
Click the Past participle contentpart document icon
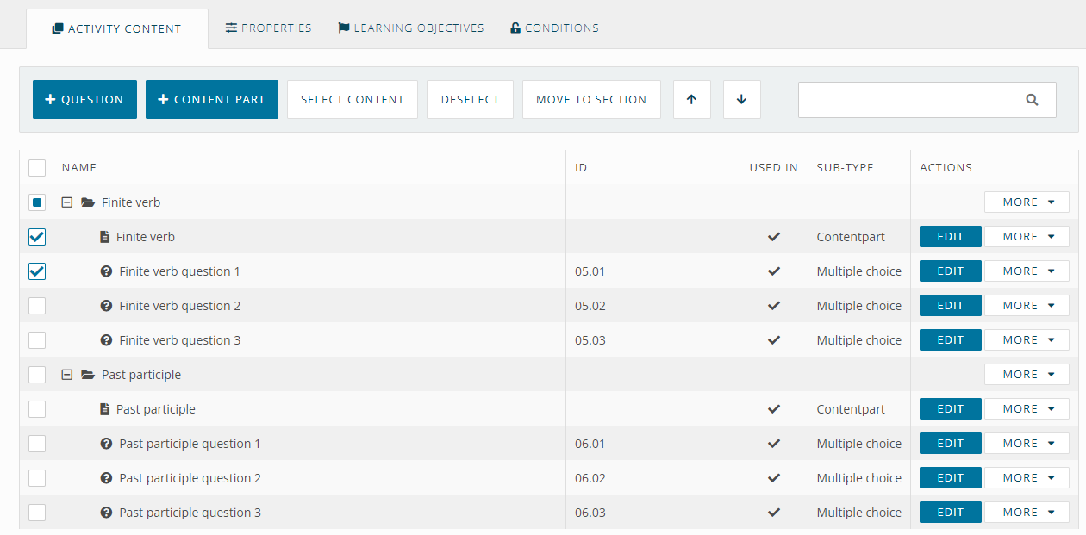click(104, 409)
